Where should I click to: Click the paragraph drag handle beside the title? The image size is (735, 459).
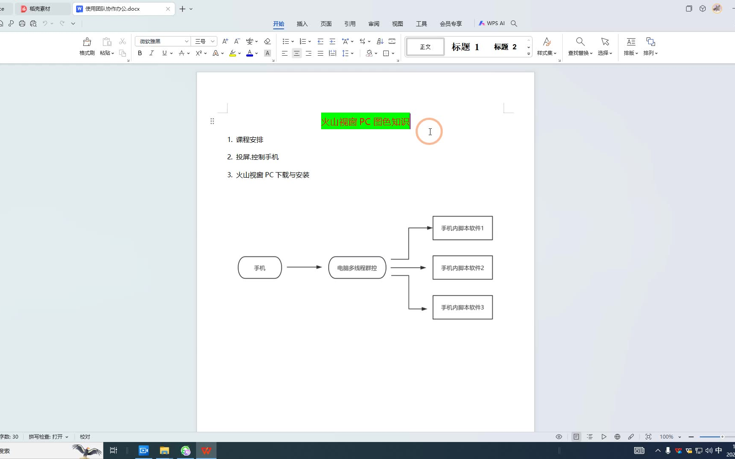(212, 121)
